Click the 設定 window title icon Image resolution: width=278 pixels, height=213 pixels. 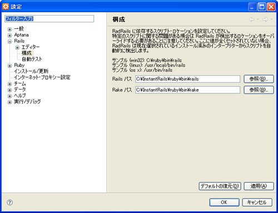pos(6,7)
